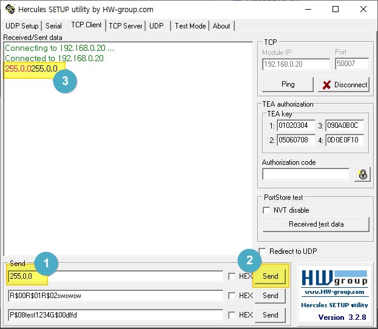Image resolution: width=378 pixels, height=329 pixels.
Task: Click TEA key field 3 with 090A0B0C
Action: [345, 125]
